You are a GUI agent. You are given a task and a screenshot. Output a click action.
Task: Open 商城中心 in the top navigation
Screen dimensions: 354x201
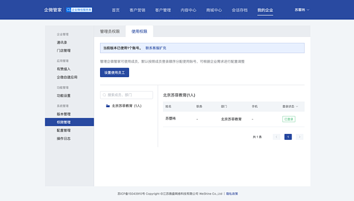tap(214, 10)
